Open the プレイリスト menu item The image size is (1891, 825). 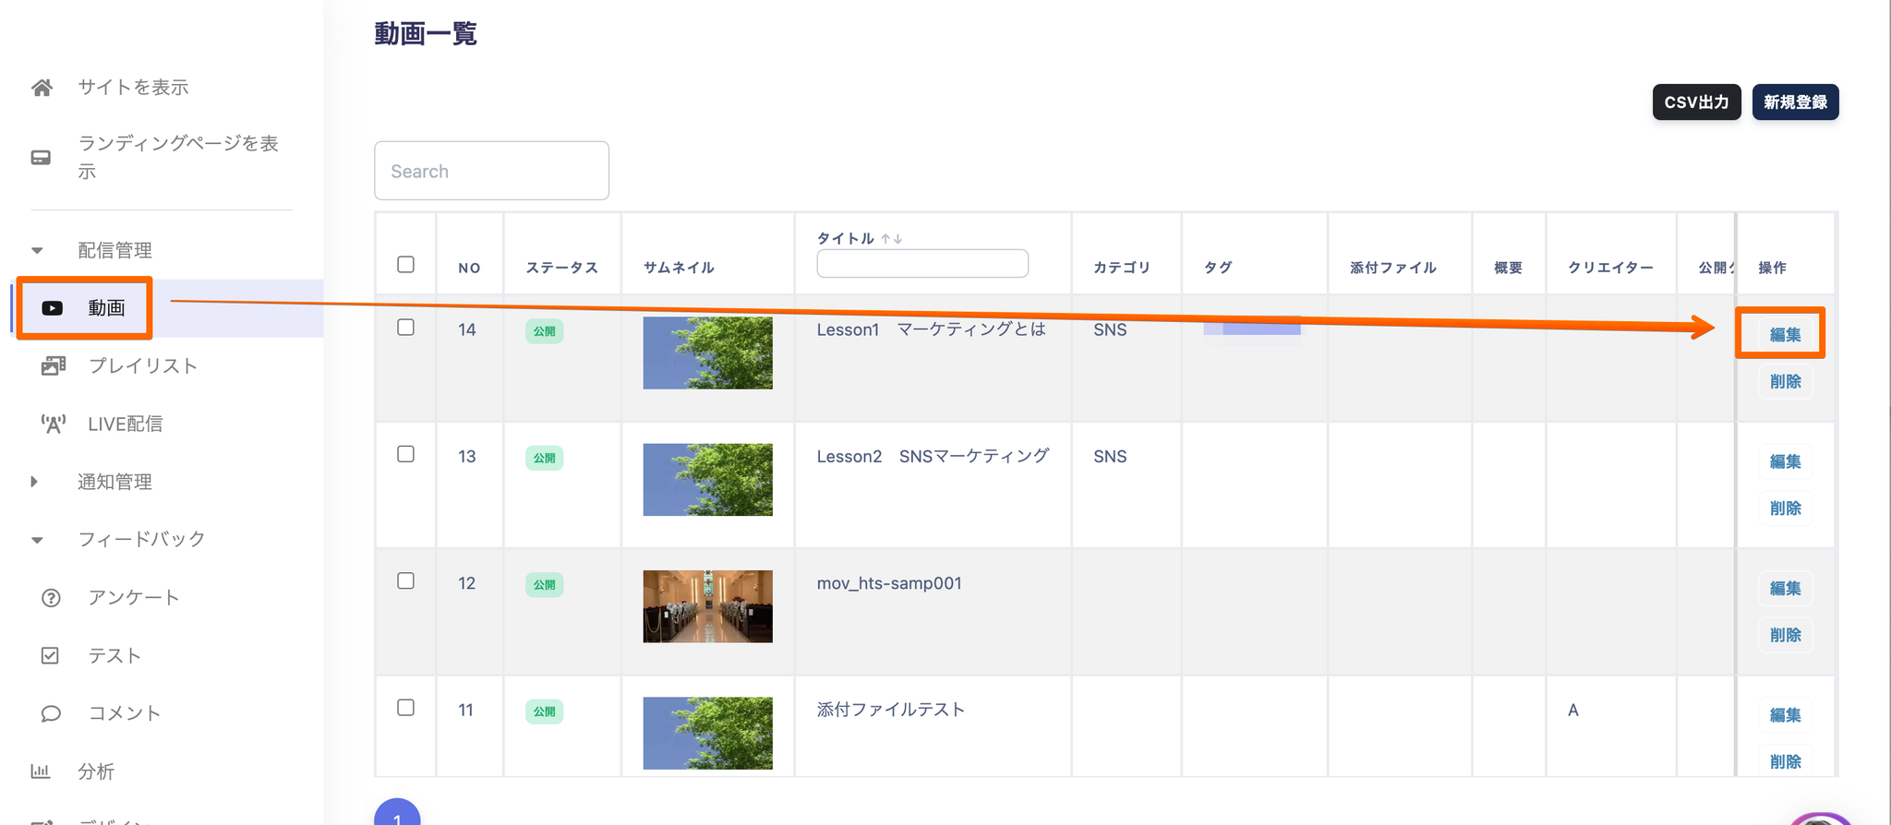(x=143, y=366)
